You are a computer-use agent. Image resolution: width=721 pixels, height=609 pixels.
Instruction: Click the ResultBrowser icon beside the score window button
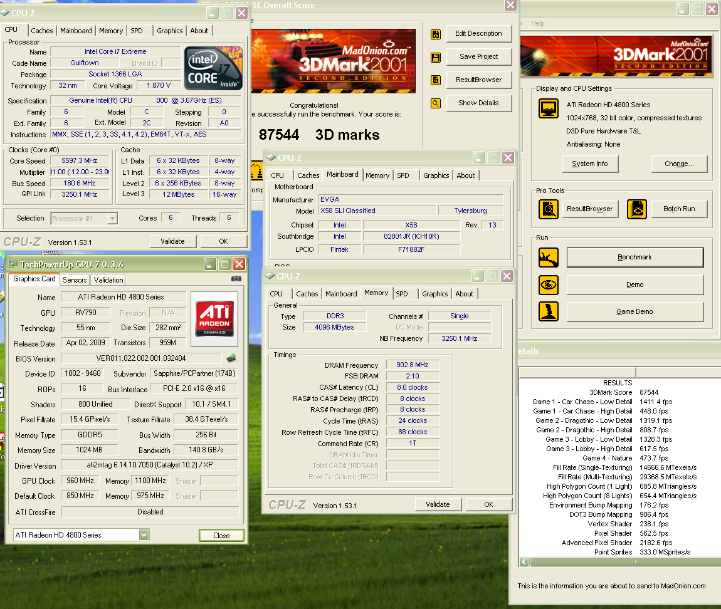point(436,80)
